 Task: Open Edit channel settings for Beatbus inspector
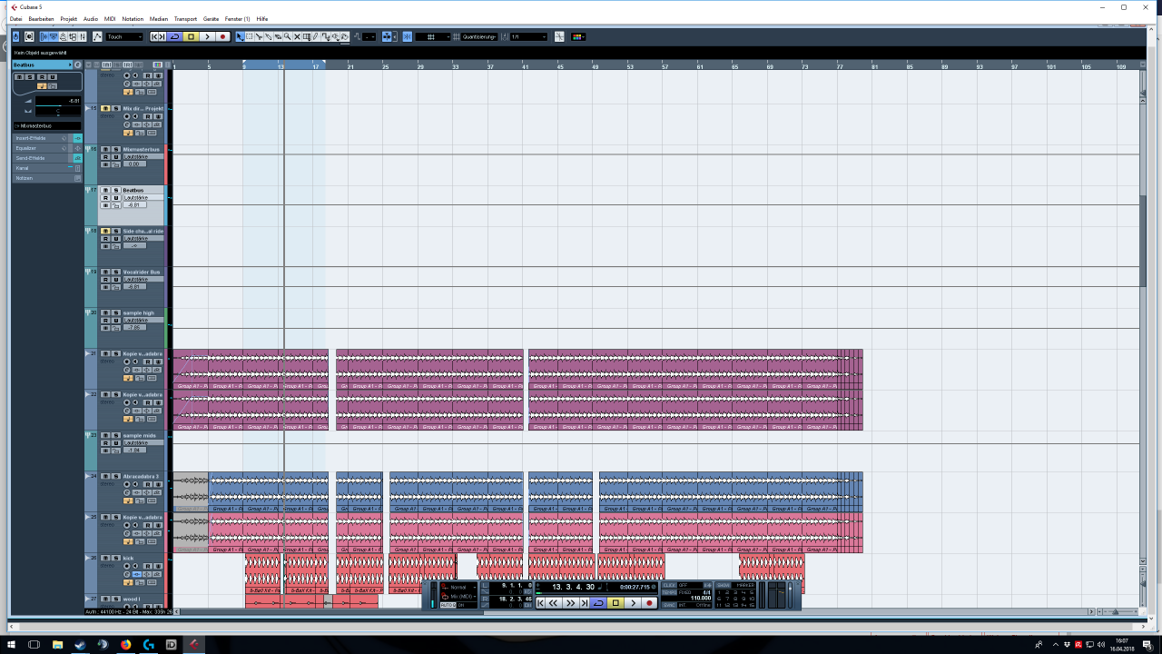(77, 64)
